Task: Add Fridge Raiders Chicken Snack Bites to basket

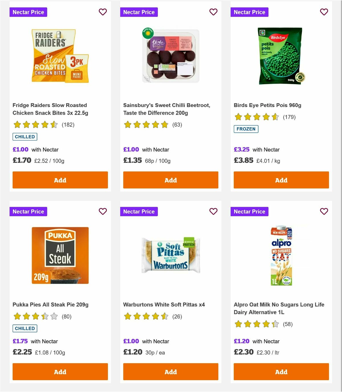Action: [x=60, y=180]
